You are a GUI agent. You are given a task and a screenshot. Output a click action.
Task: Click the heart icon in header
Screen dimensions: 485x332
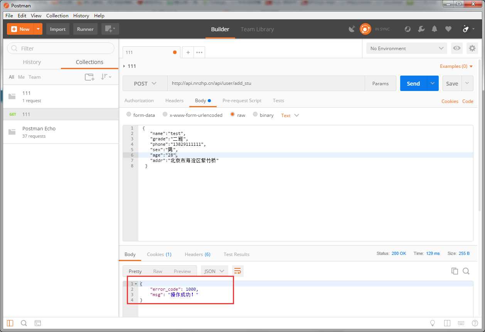point(448,29)
